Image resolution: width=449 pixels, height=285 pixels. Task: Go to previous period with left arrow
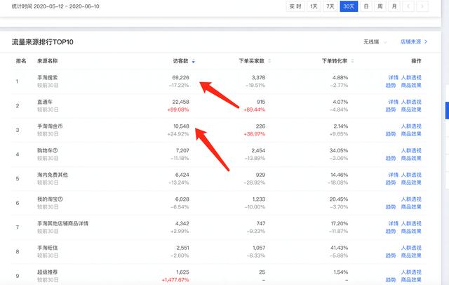(408, 6)
